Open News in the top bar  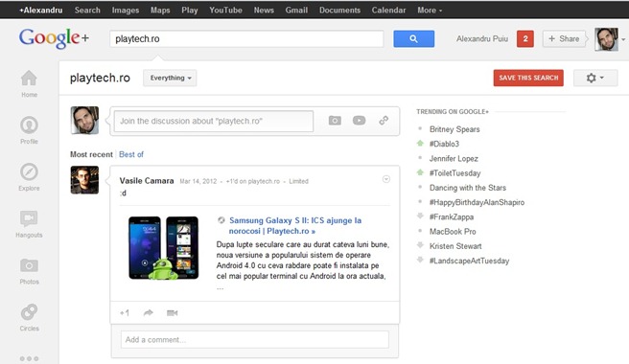click(x=264, y=10)
